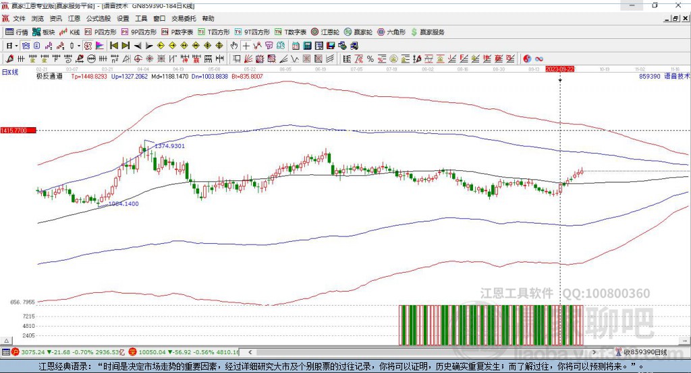Image resolution: width=691 pixels, height=373 pixels.
Task: Select the blue infinity loop icon
Action: [x=539, y=59]
